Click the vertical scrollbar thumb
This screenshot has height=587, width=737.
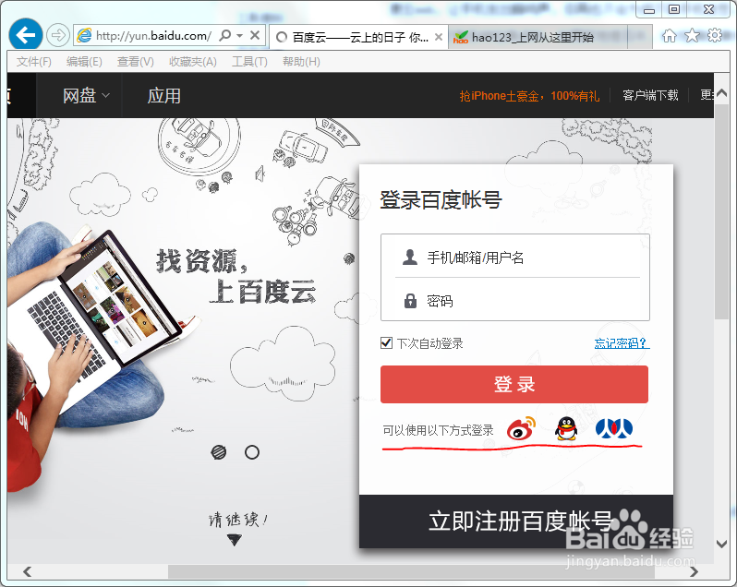point(721,211)
